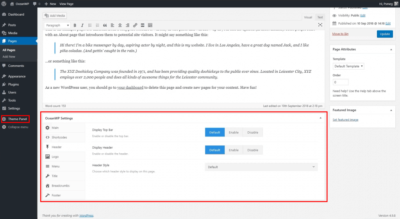
Task: Disable the Display Header option
Action: pyautogui.click(x=253, y=150)
